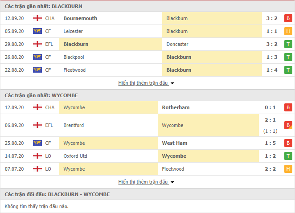This screenshot has width=295, height=213.
Task: Click Blackpool team name in CF row
Action: click(x=74, y=57)
